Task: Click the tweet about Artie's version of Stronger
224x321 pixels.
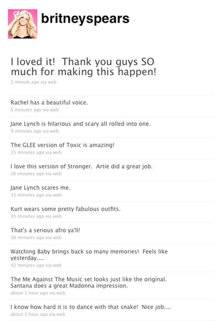Action: click(x=82, y=166)
